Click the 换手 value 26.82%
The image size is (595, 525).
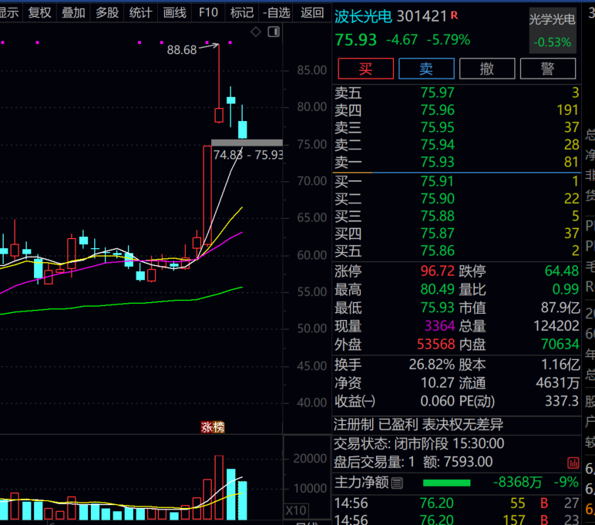pos(432,365)
